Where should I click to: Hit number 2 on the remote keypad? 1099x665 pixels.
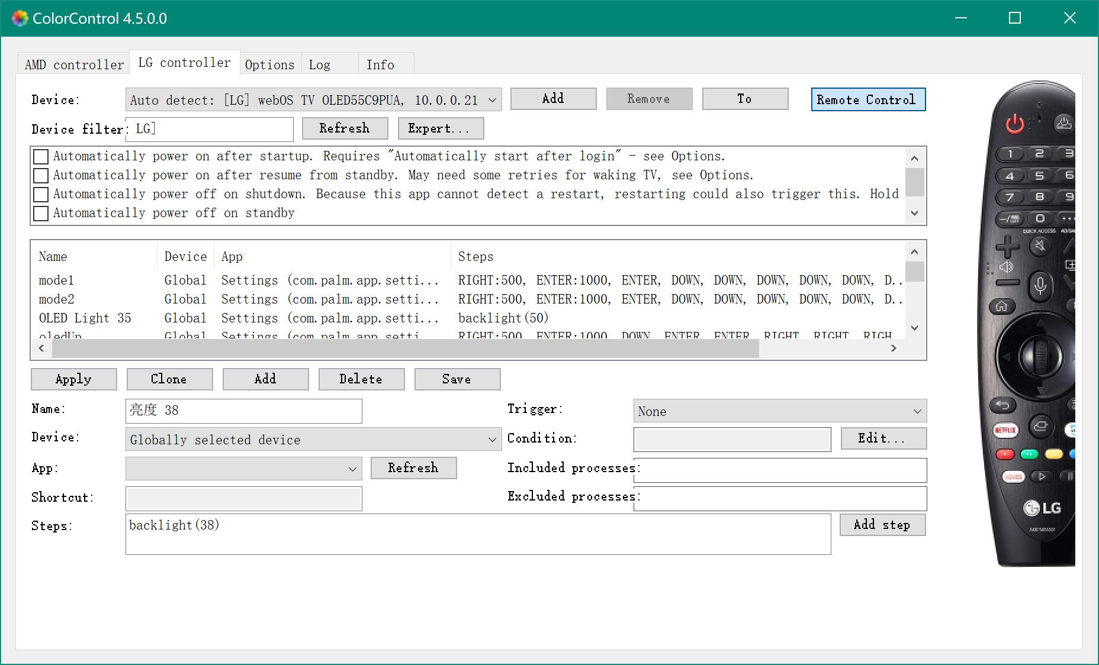[x=1040, y=153]
